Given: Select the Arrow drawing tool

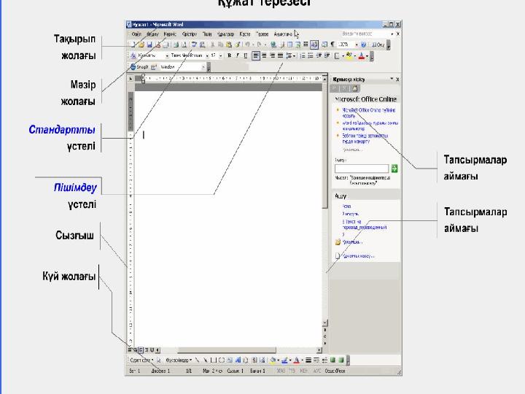Looking at the screenshot, I should coord(205,360).
